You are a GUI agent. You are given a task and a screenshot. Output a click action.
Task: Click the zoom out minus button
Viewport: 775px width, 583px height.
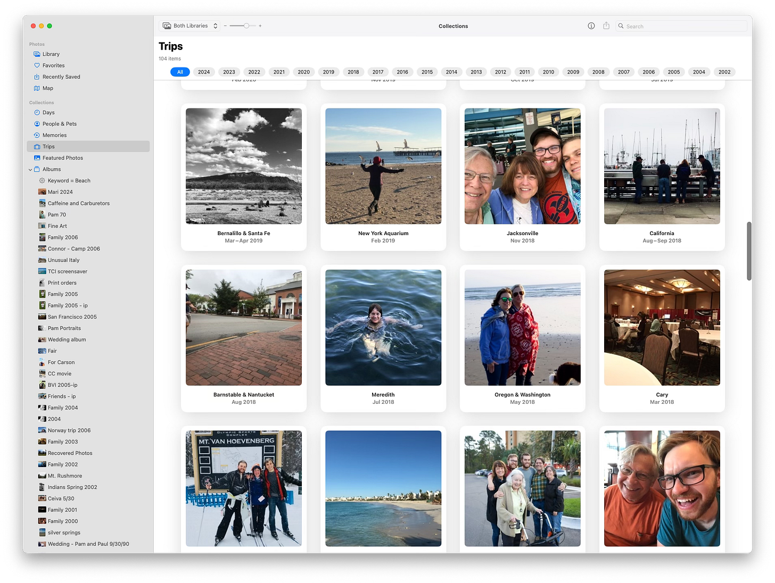coord(225,26)
